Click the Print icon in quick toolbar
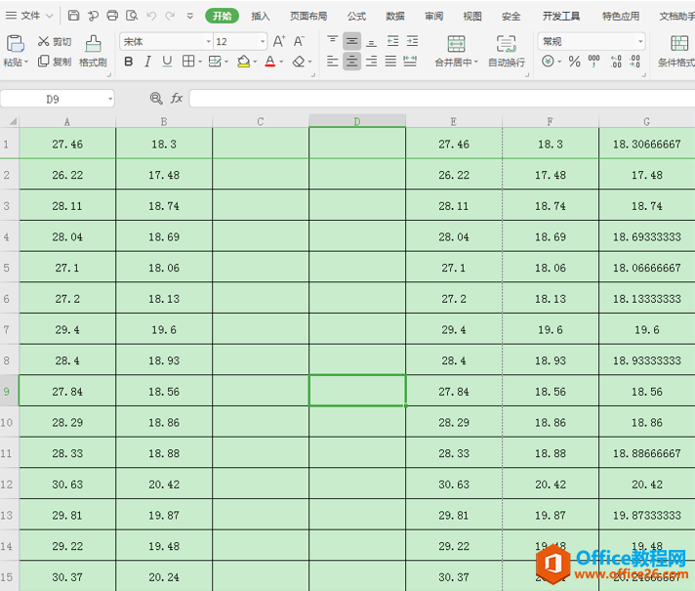The height and width of the screenshot is (591, 695). [112, 16]
